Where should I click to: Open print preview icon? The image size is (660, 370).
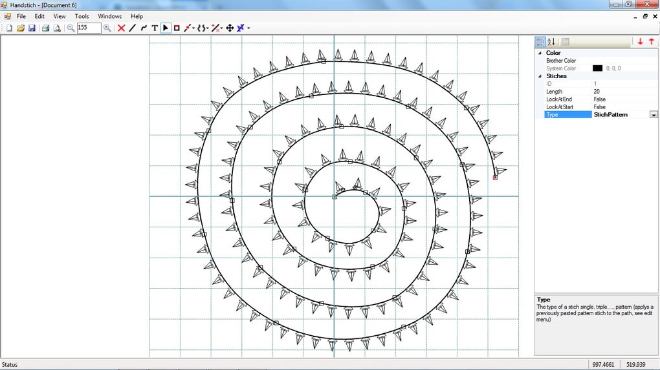57,28
